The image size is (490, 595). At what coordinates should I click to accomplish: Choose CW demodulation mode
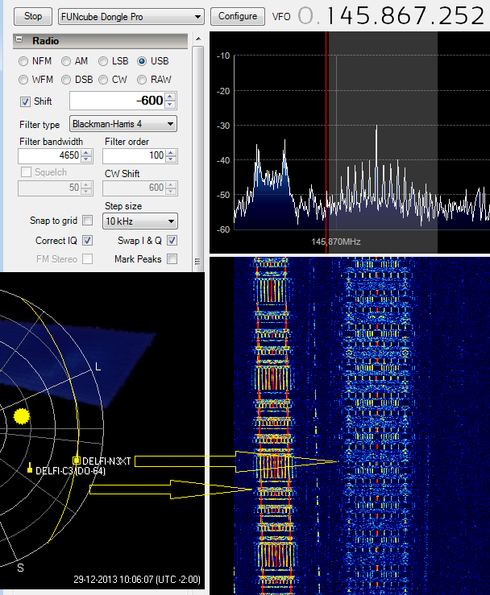103,80
